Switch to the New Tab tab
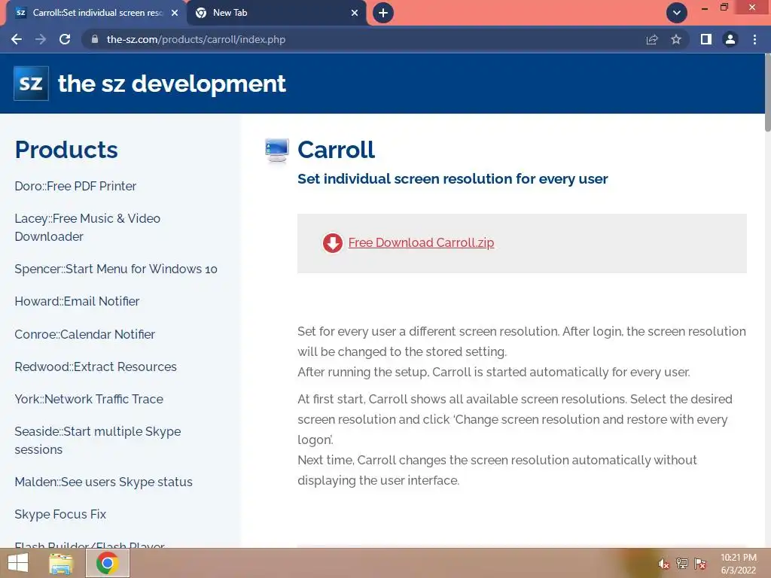 276,13
